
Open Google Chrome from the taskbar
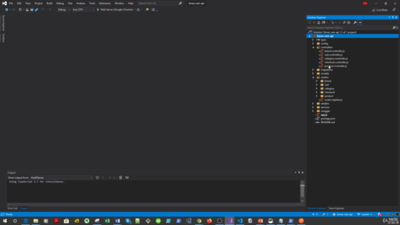point(199,221)
